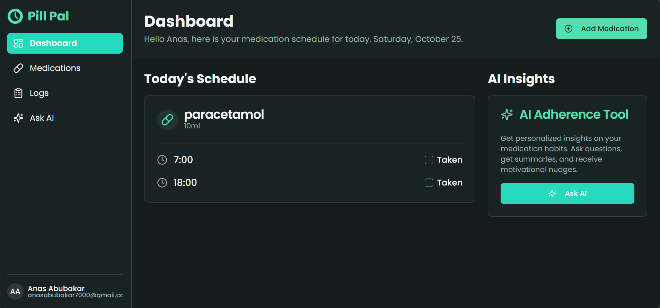Click the AA user avatar
The height and width of the screenshot is (308, 660).
(15, 291)
